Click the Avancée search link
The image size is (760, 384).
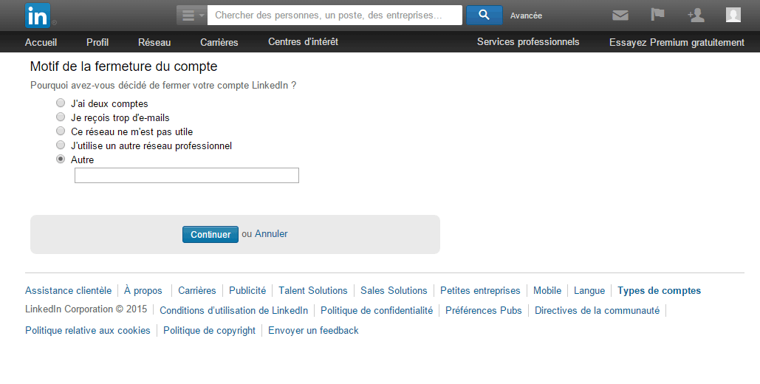[526, 16]
